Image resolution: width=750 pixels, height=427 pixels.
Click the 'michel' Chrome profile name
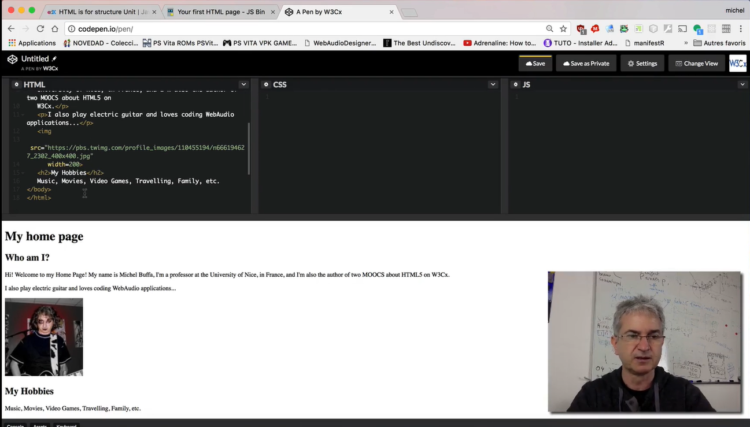click(x=735, y=10)
